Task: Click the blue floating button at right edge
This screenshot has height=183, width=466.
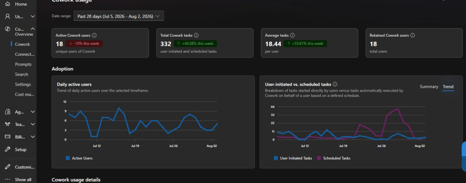Action: 464,157
